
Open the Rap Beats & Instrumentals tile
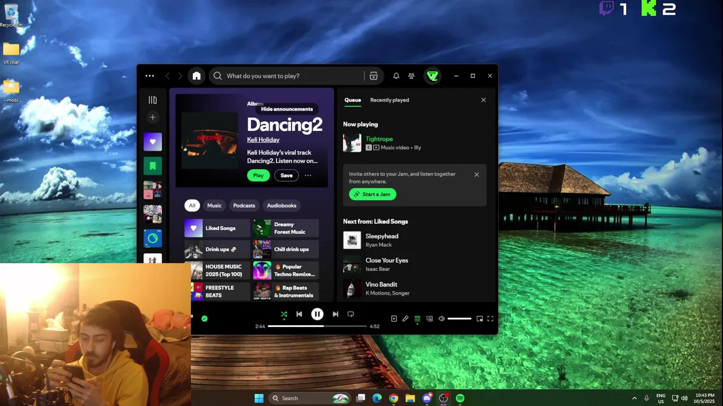pos(286,292)
